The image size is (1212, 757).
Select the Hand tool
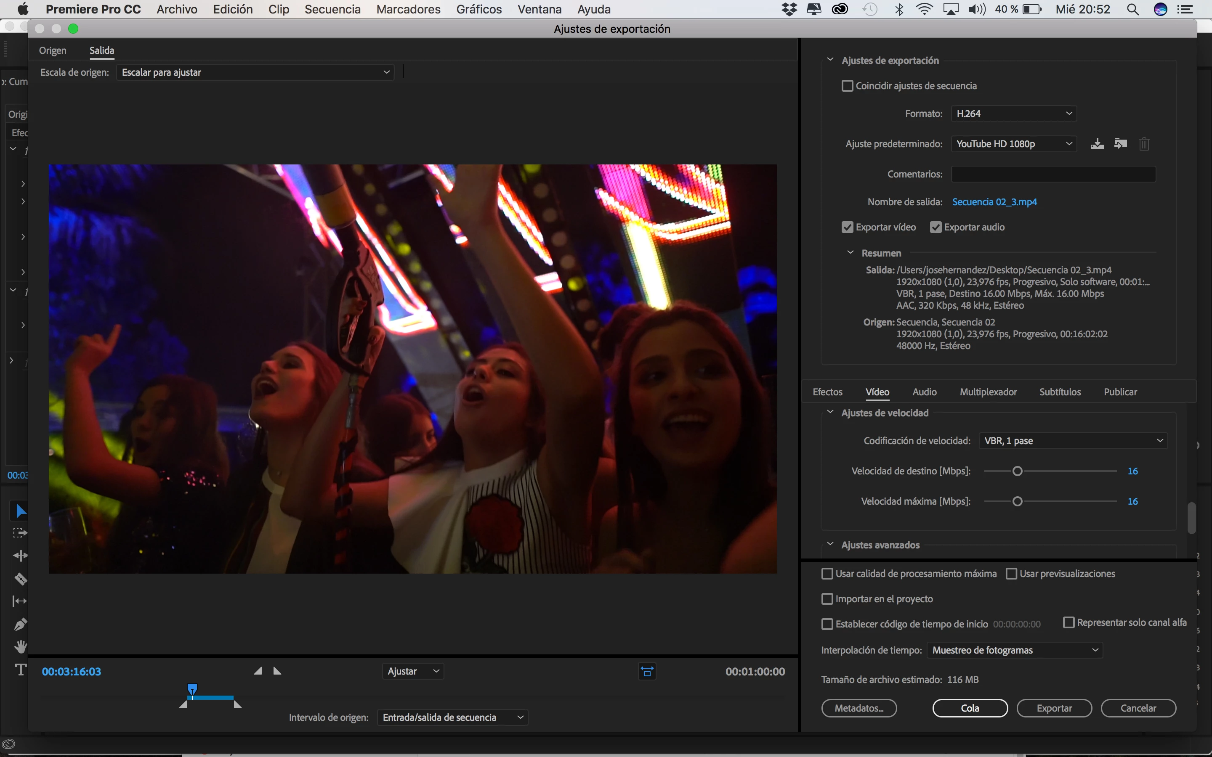[x=20, y=647]
